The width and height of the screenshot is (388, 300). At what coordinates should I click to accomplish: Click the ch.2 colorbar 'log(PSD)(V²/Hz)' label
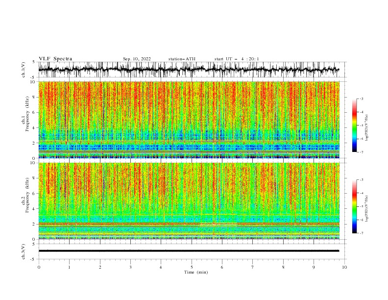366,209
